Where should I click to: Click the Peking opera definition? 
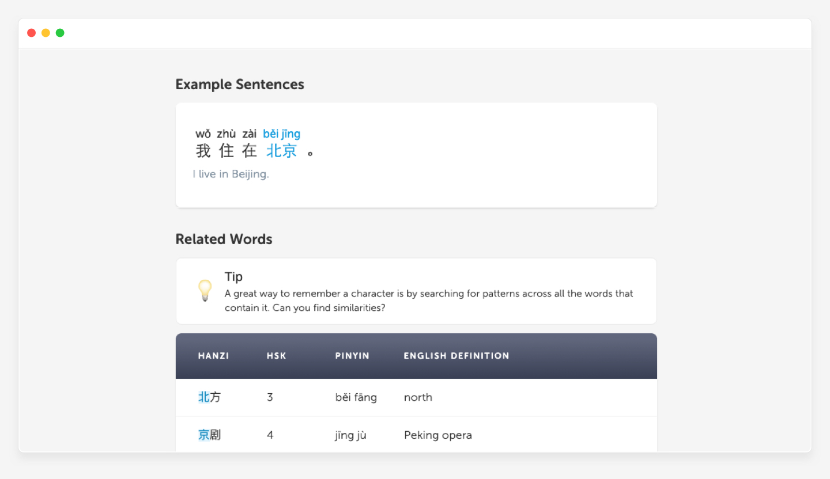pyautogui.click(x=437, y=435)
